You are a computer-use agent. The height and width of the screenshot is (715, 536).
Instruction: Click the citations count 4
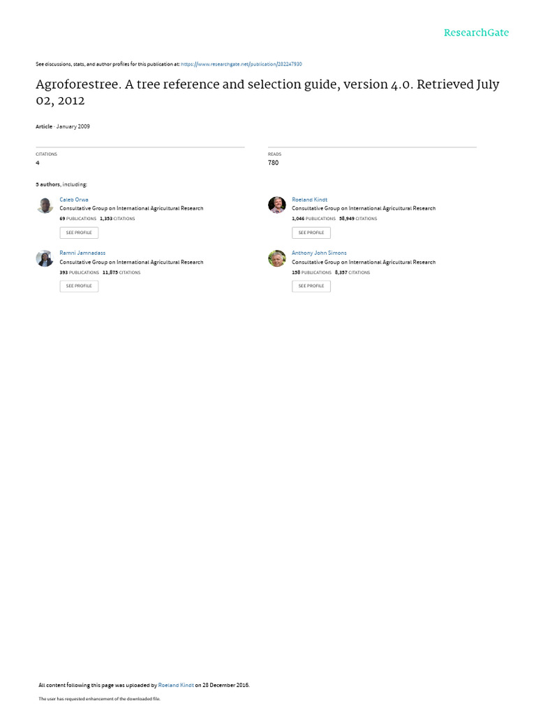coord(38,163)
